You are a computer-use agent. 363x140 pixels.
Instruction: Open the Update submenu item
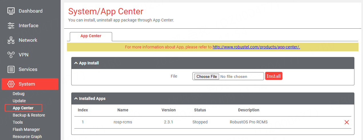pyautogui.click(x=19, y=101)
